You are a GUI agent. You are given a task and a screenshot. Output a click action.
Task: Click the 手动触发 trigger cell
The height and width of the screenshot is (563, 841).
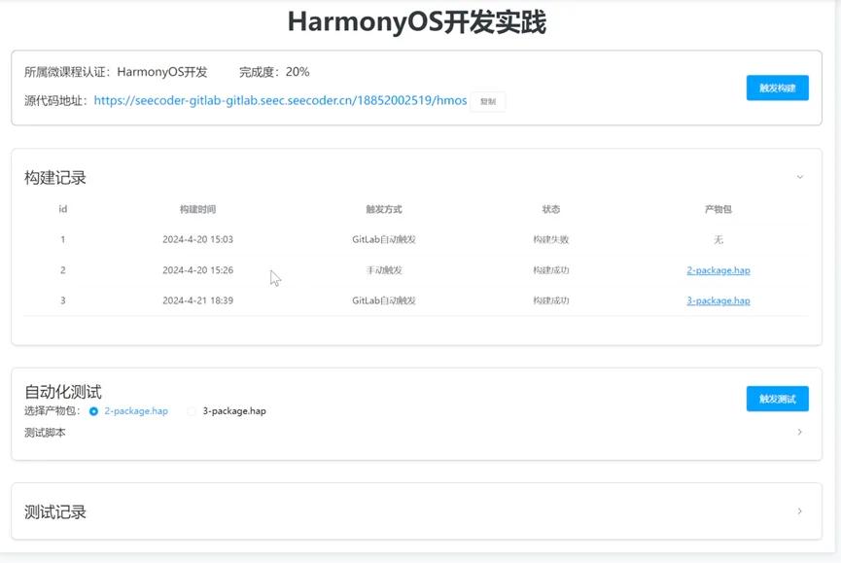click(384, 270)
